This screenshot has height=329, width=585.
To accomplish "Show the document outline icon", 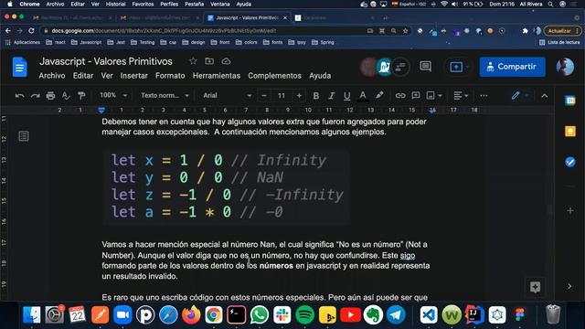I will pyautogui.click(x=24, y=136).
